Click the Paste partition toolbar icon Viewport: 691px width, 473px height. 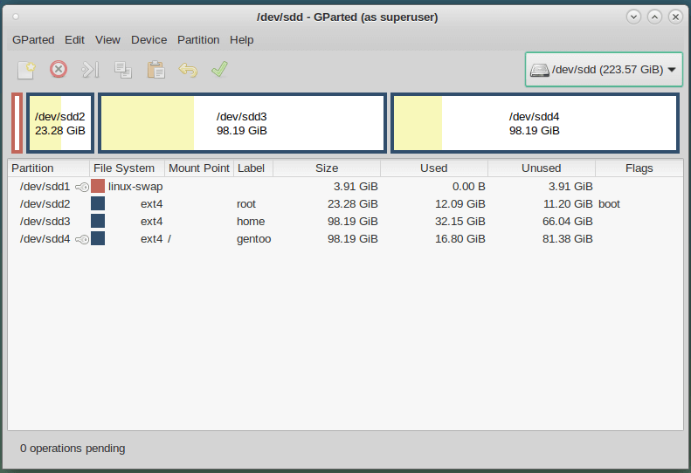(x=155, y=70)
